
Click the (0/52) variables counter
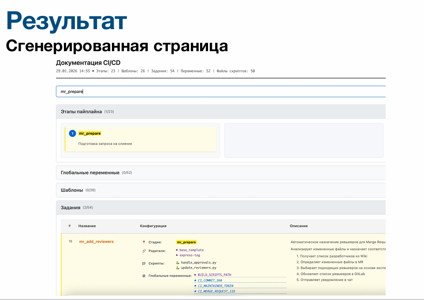coord(127,172)
